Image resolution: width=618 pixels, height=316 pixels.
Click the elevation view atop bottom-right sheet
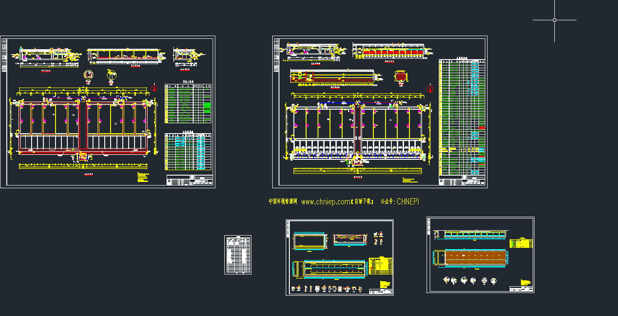coord(470,234)
